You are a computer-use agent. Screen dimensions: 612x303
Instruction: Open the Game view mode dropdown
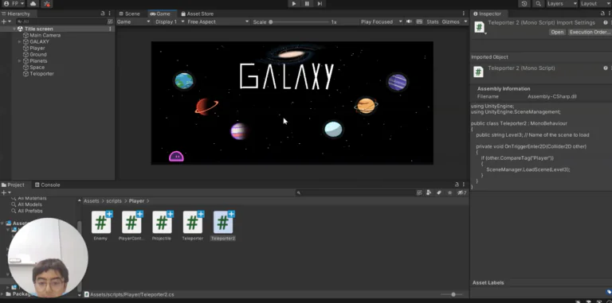134,21
